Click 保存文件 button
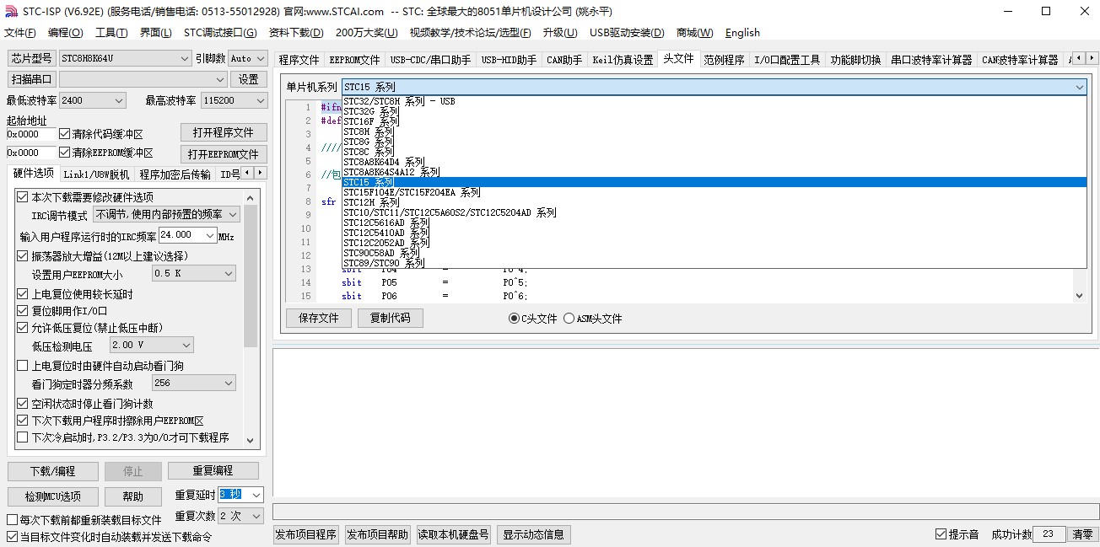 [x=318, y=318]
